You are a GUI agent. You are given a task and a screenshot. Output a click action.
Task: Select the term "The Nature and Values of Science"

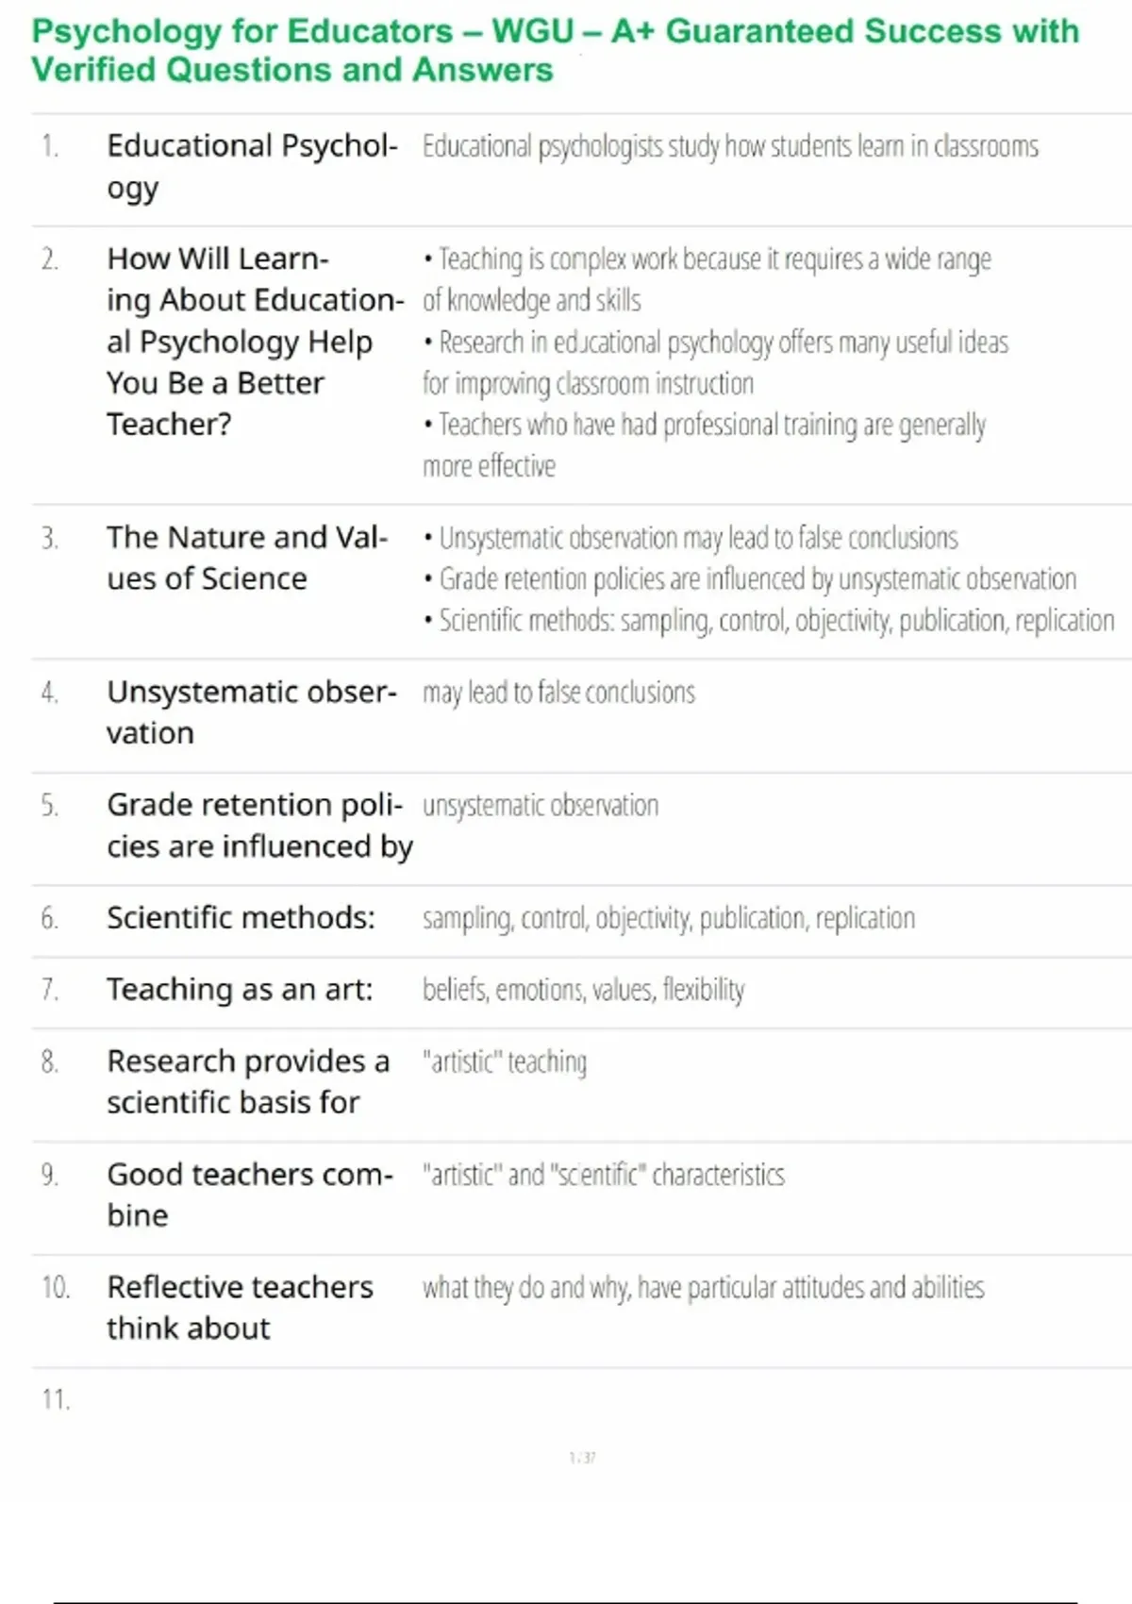coord(246,557)
